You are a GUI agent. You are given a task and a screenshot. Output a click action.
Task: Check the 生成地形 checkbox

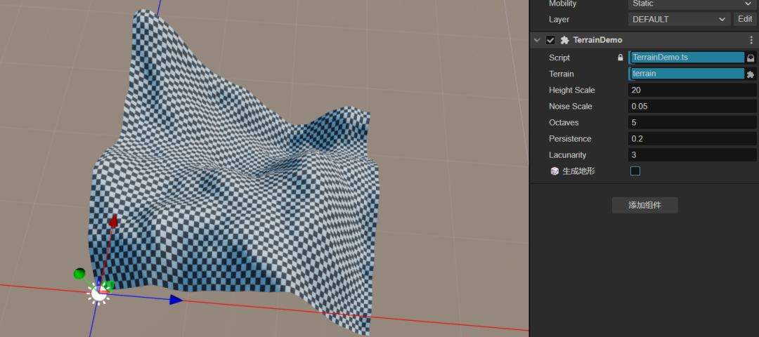[x=635, y=171]
